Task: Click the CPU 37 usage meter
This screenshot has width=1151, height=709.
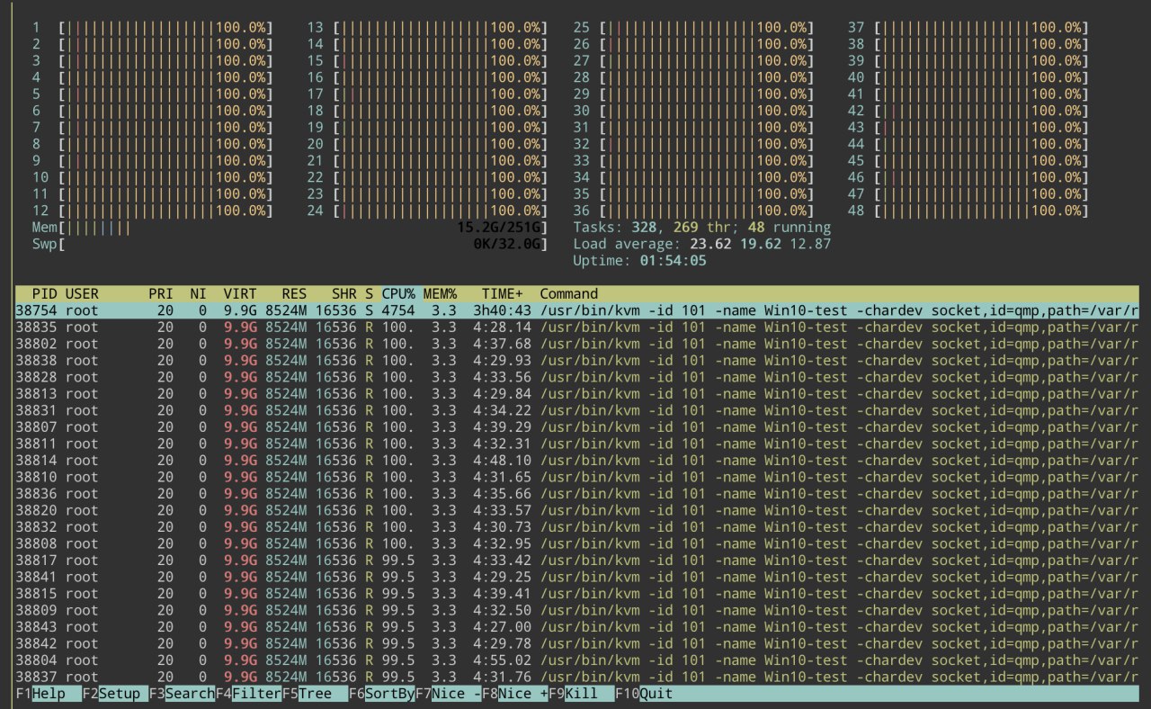Action: coord(968,28)
